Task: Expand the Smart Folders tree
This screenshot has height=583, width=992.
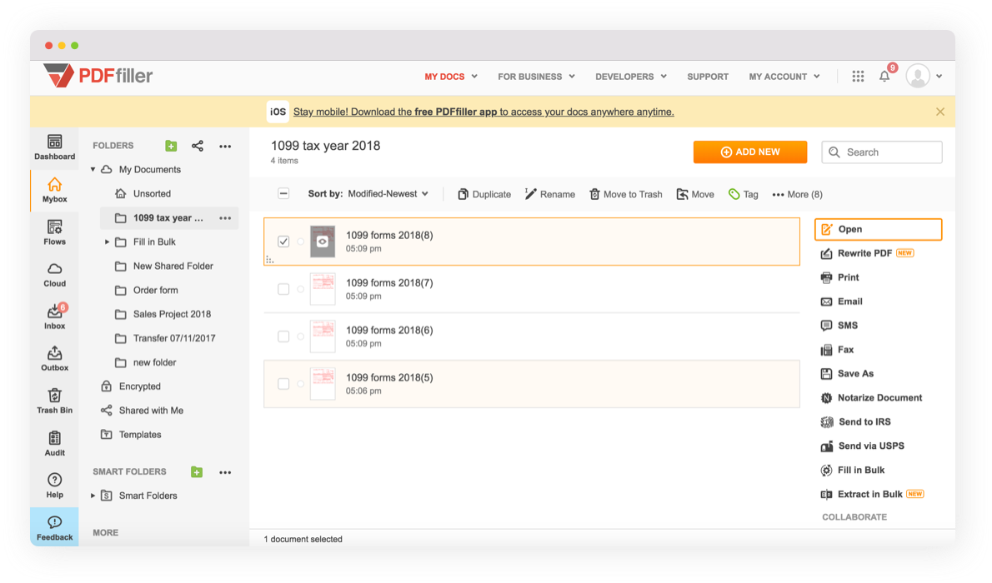Action: (x=93, y=496)
